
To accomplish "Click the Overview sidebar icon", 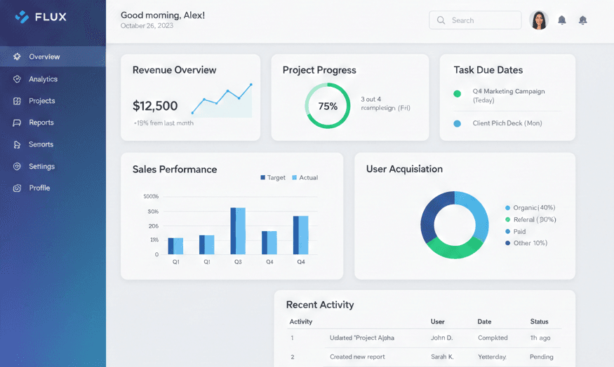I will pyautogui.click(x=17, y=57).
